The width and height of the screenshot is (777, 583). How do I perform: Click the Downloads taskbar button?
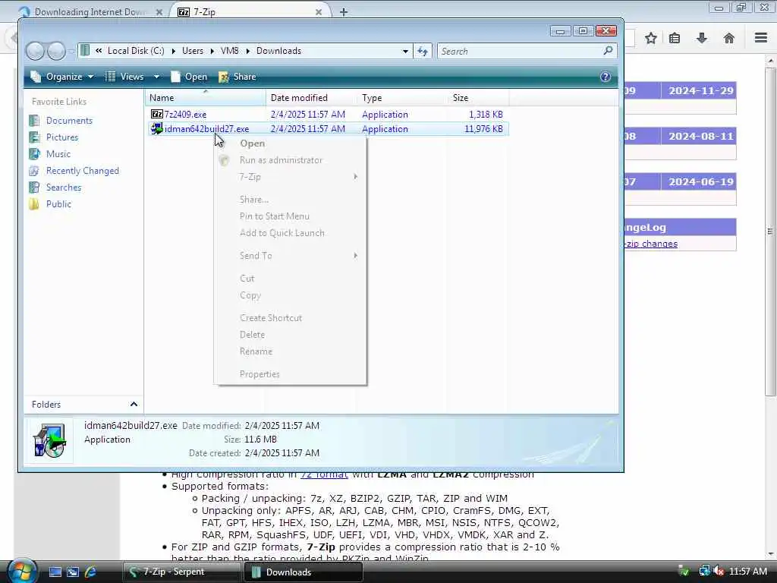click(x=303, y=572)
